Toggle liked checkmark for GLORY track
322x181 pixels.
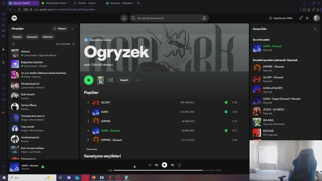[x=226, y=102]
